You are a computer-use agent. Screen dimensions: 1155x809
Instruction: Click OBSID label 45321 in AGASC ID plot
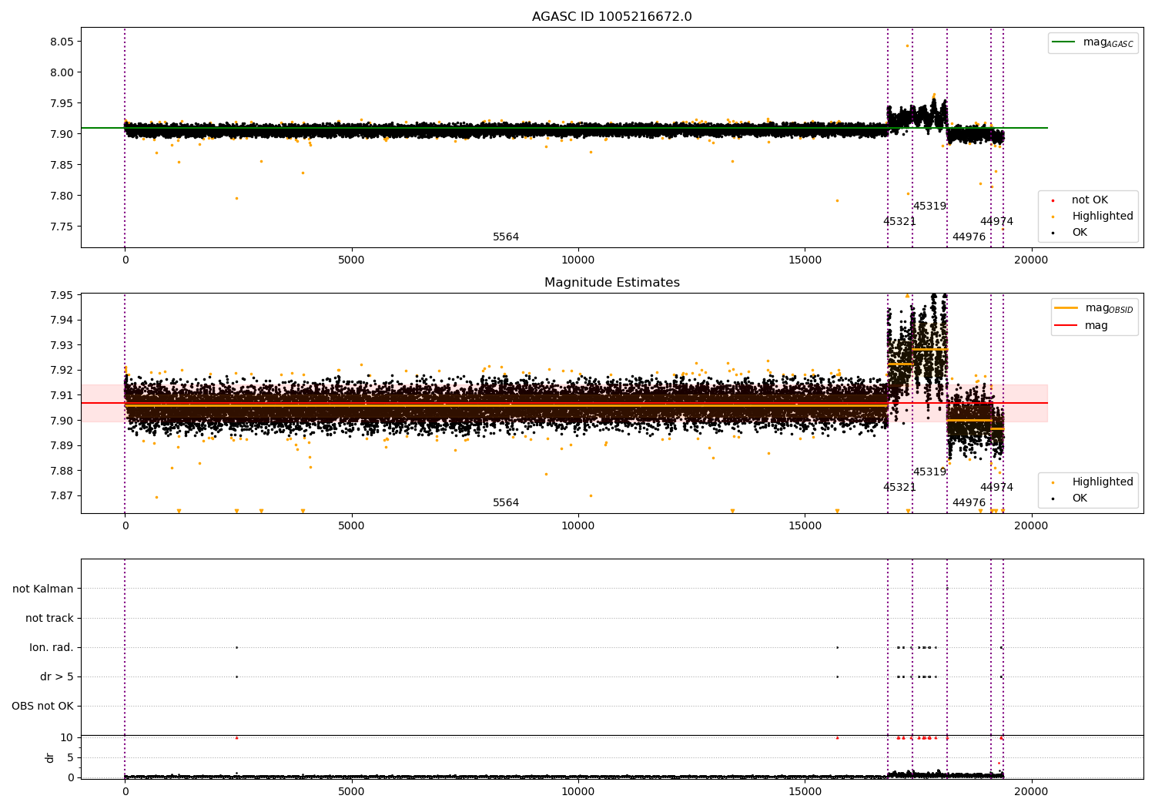(899, 222)
